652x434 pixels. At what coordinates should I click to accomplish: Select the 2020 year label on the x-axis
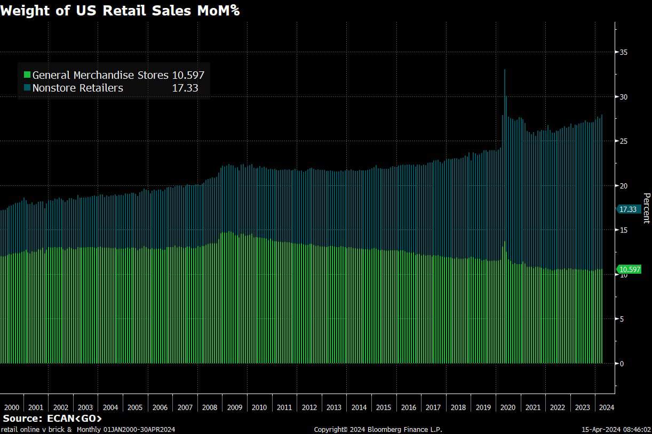(x=508, y=407)
